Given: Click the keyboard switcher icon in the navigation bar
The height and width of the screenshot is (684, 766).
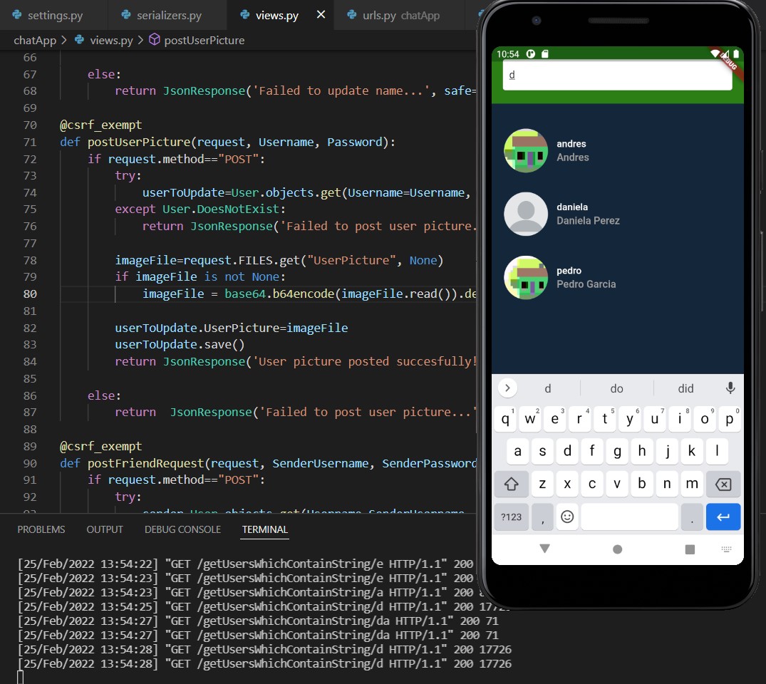Looking at the screenshot, I should (726, 549).
